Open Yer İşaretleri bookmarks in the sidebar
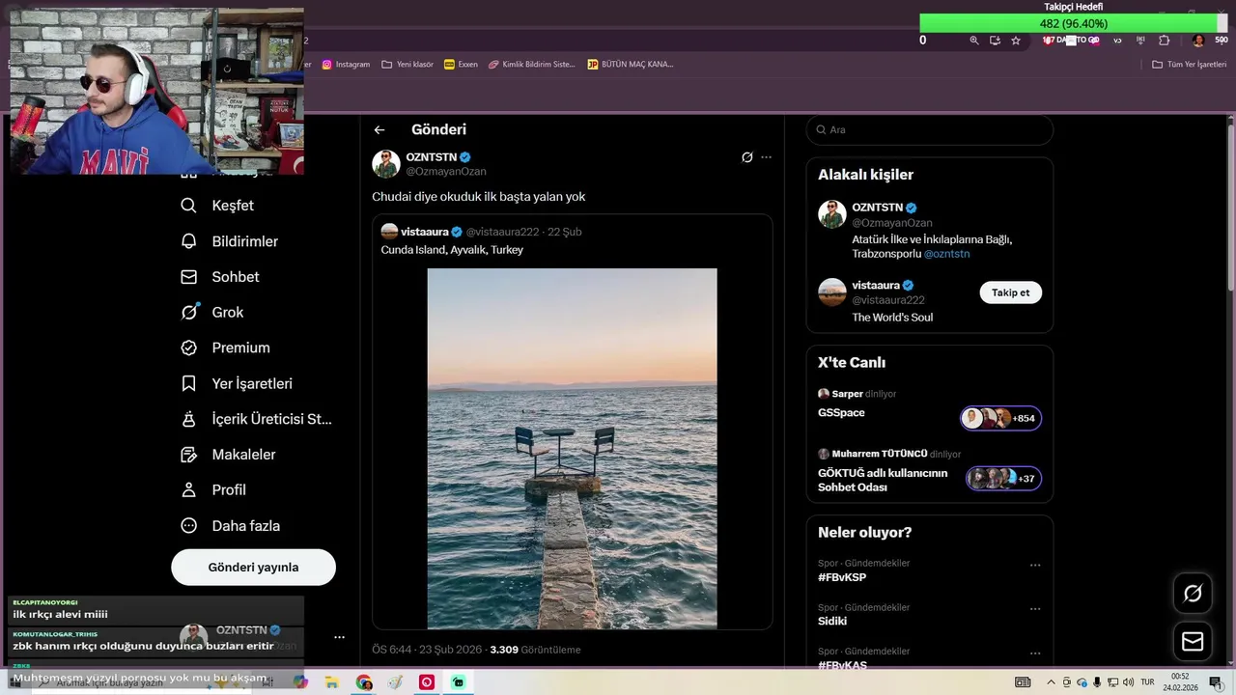This screenshot has width=1236, height=695. tap(237, 383)
